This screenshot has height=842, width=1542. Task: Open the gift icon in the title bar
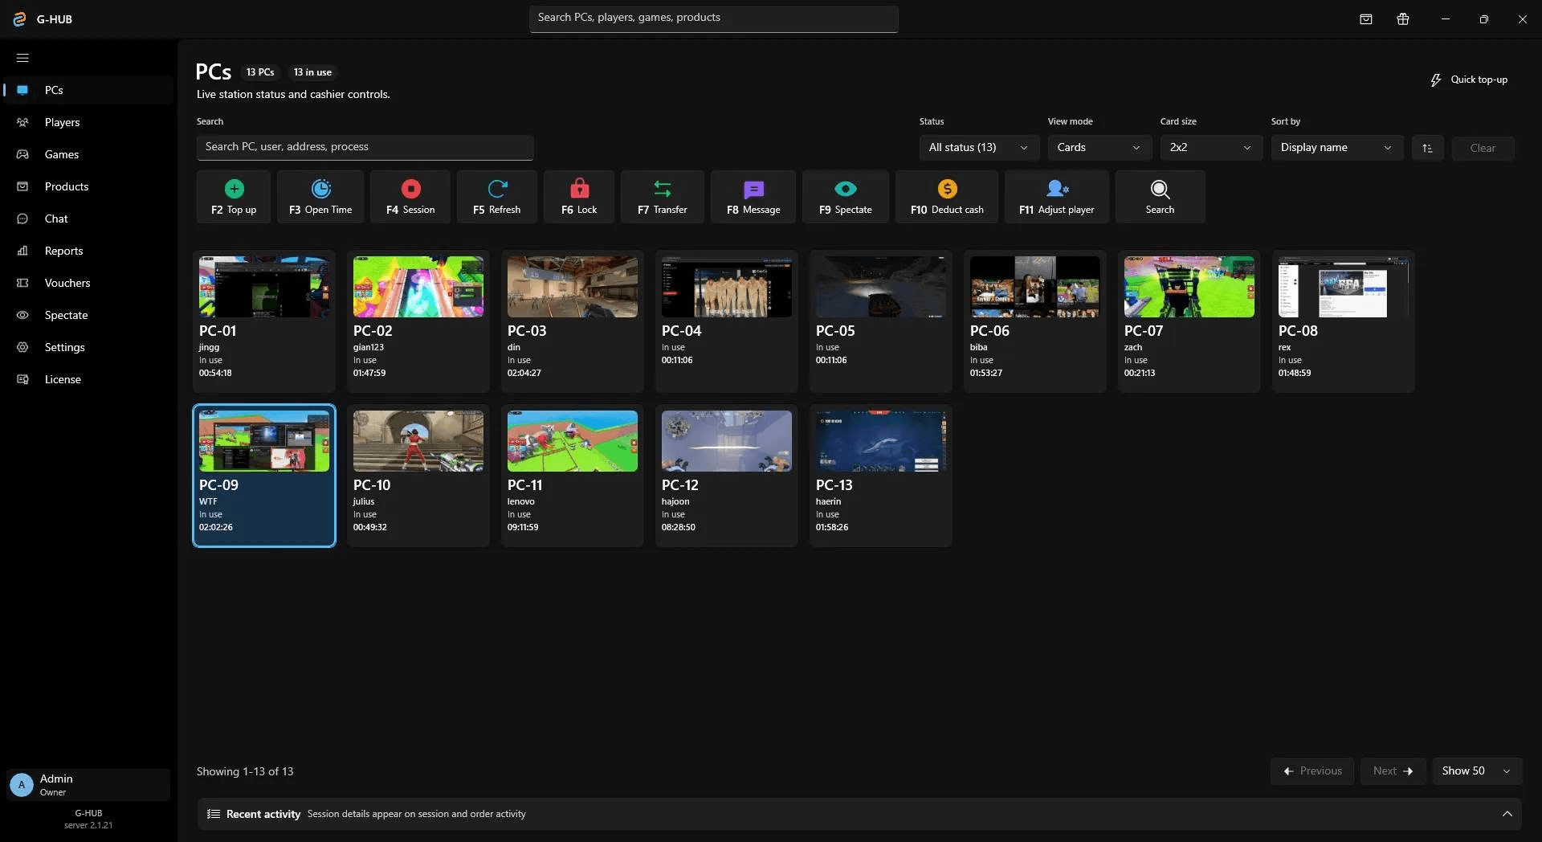(1403, 19)
